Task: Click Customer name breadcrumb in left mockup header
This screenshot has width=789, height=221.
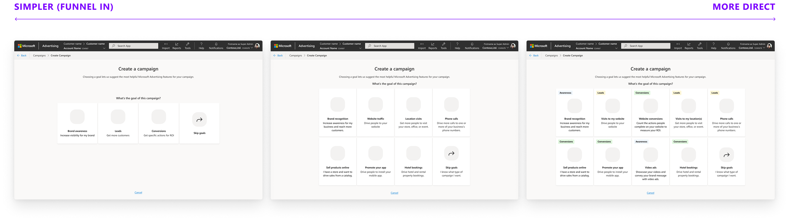Action: [x=73, y=44]
